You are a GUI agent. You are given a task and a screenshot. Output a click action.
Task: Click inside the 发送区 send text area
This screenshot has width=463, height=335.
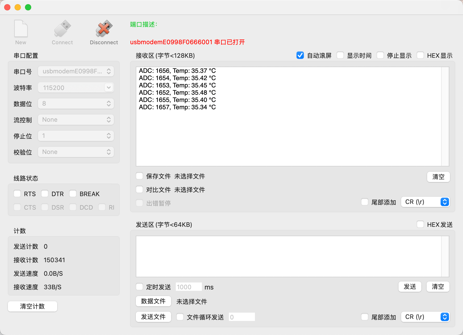point(289,256)
